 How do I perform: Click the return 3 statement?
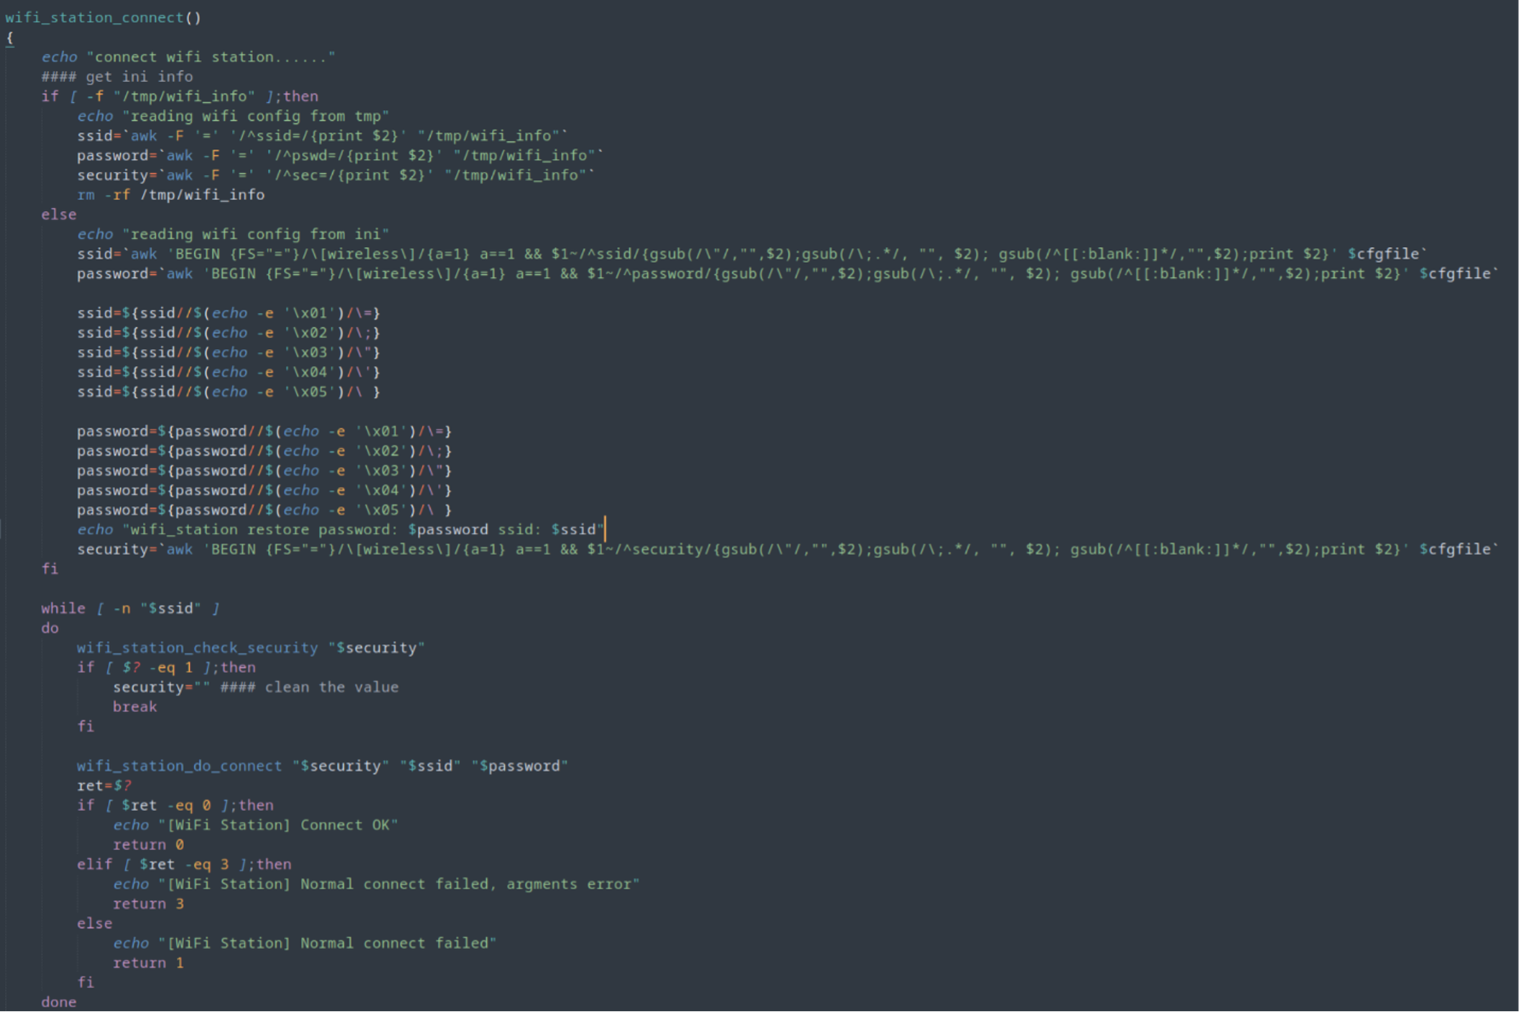click(148, 904)
